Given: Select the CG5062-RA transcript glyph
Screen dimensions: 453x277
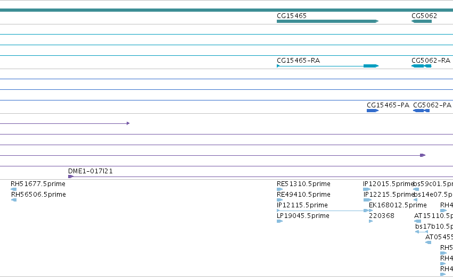Looking at the screenshot, I should [422, 66].
